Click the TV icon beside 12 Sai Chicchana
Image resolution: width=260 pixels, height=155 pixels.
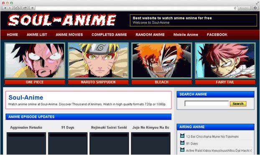click(182, 136)
